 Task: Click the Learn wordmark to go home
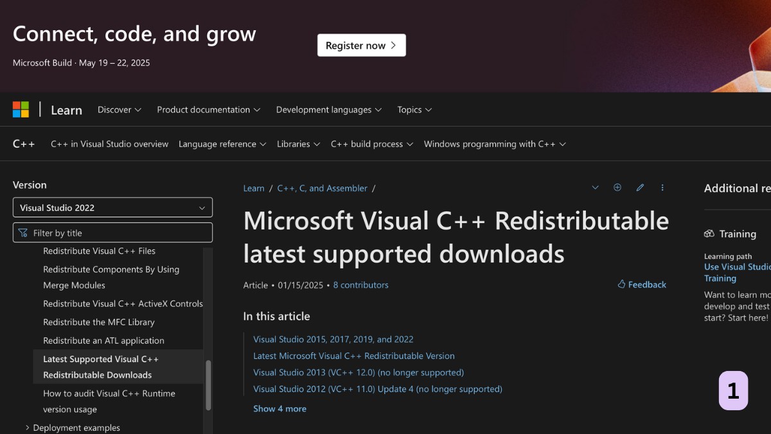pyautogui.click(x=66, y=110)
